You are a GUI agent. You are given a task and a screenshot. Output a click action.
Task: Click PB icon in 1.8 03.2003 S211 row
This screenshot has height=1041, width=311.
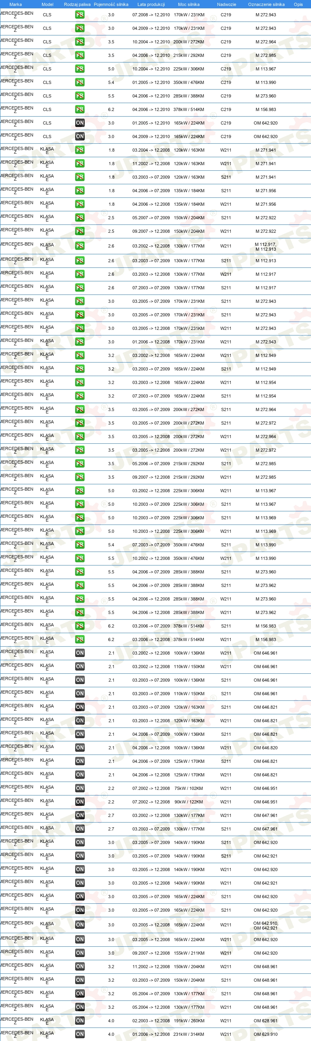pyautogui.click(x=80, y=177)
